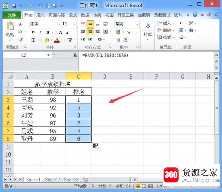Screen dimensions: 222x192
Task: Click the Decrease Font Size icon
Action: (x=68, y=32)
